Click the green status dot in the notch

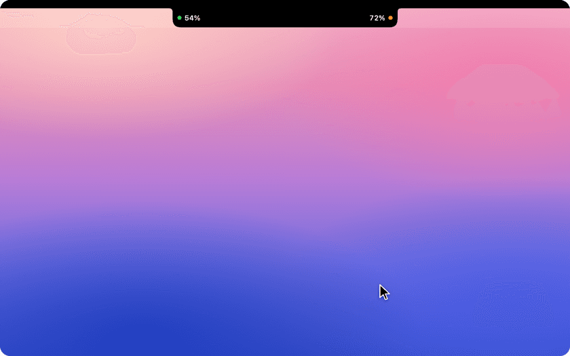(179, 18)
